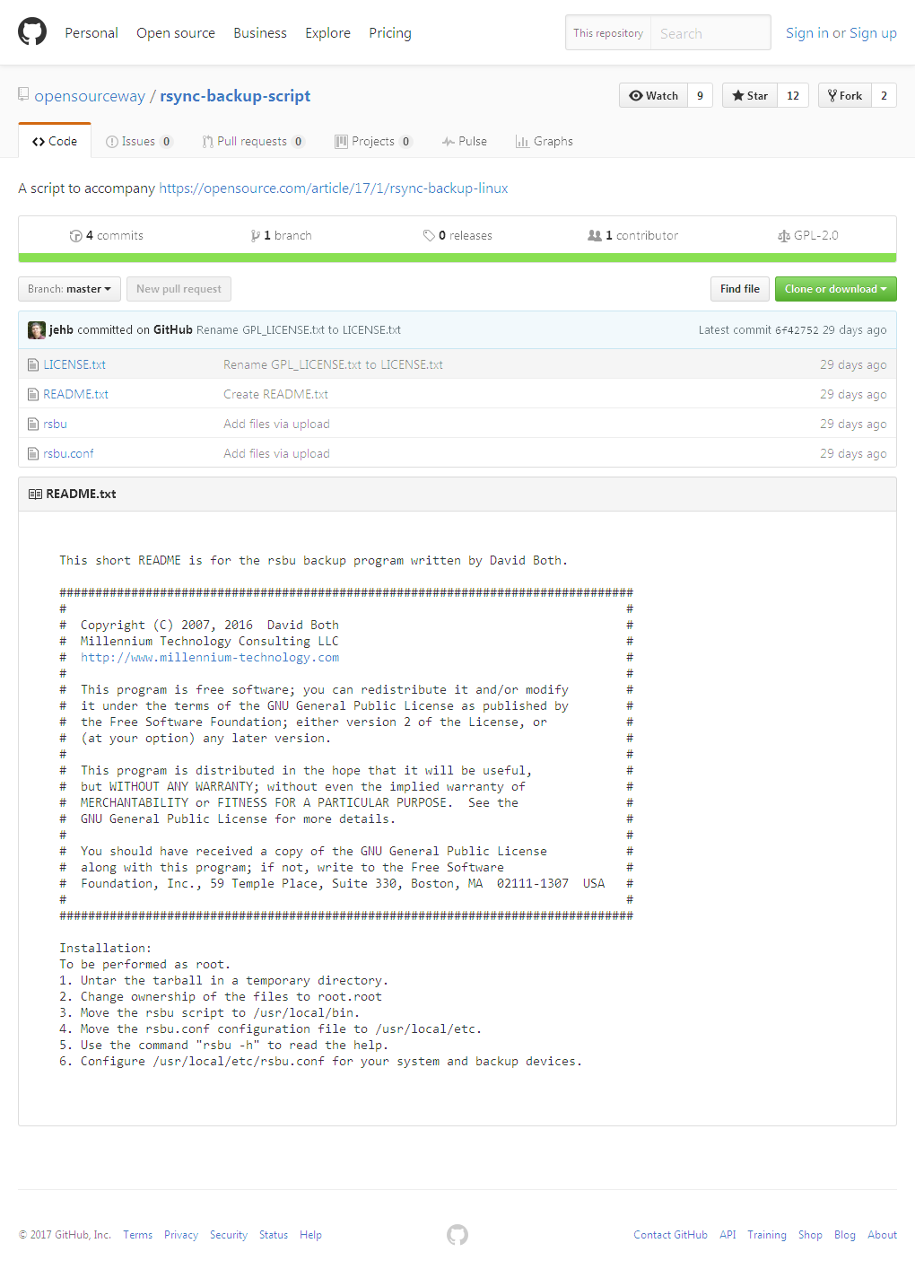
Task: Open the footer Contact GitHub link
Action: (670, 1235)
